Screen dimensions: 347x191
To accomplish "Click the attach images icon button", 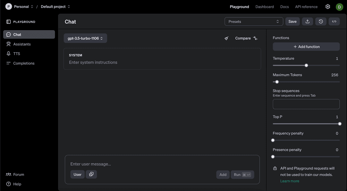I will [x=91, y=174].
